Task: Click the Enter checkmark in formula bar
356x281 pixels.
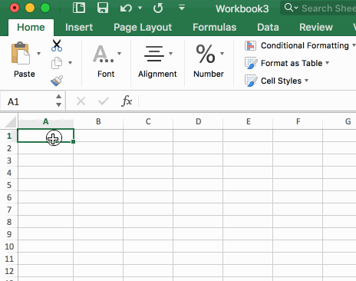Action: [104, 101]
